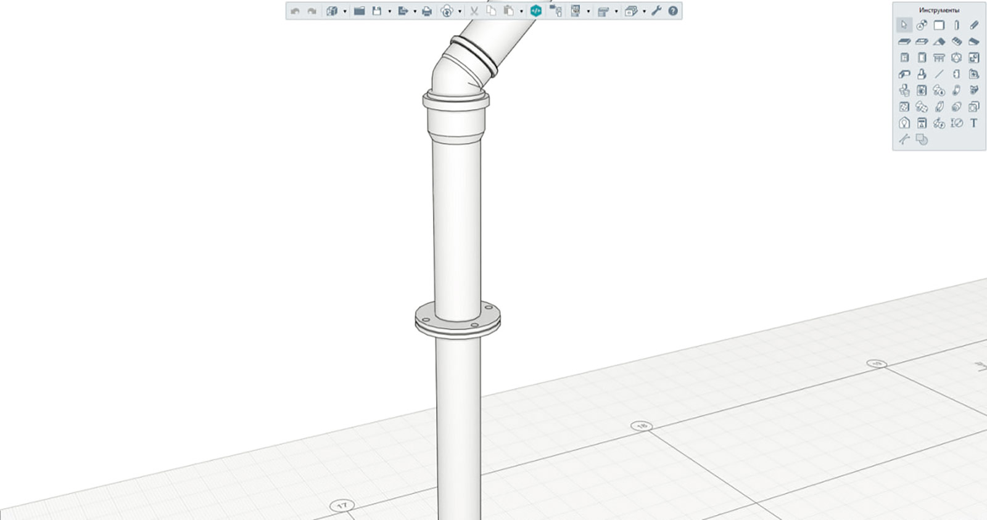Open settings with the wrench icon
The image size is (987, 520).
pos(656,11)
